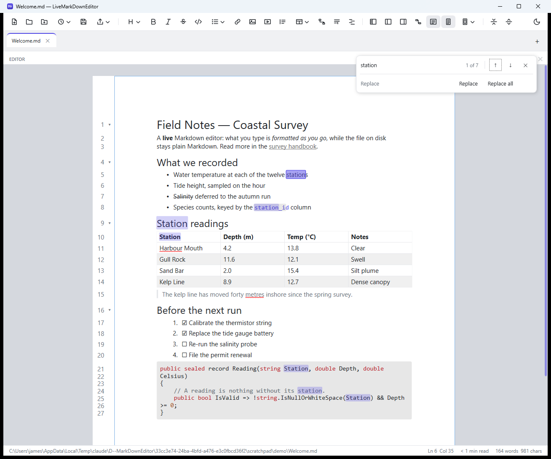Save the document with the floppy disk icon
The image size is (551, 459).
pos(83,22)
